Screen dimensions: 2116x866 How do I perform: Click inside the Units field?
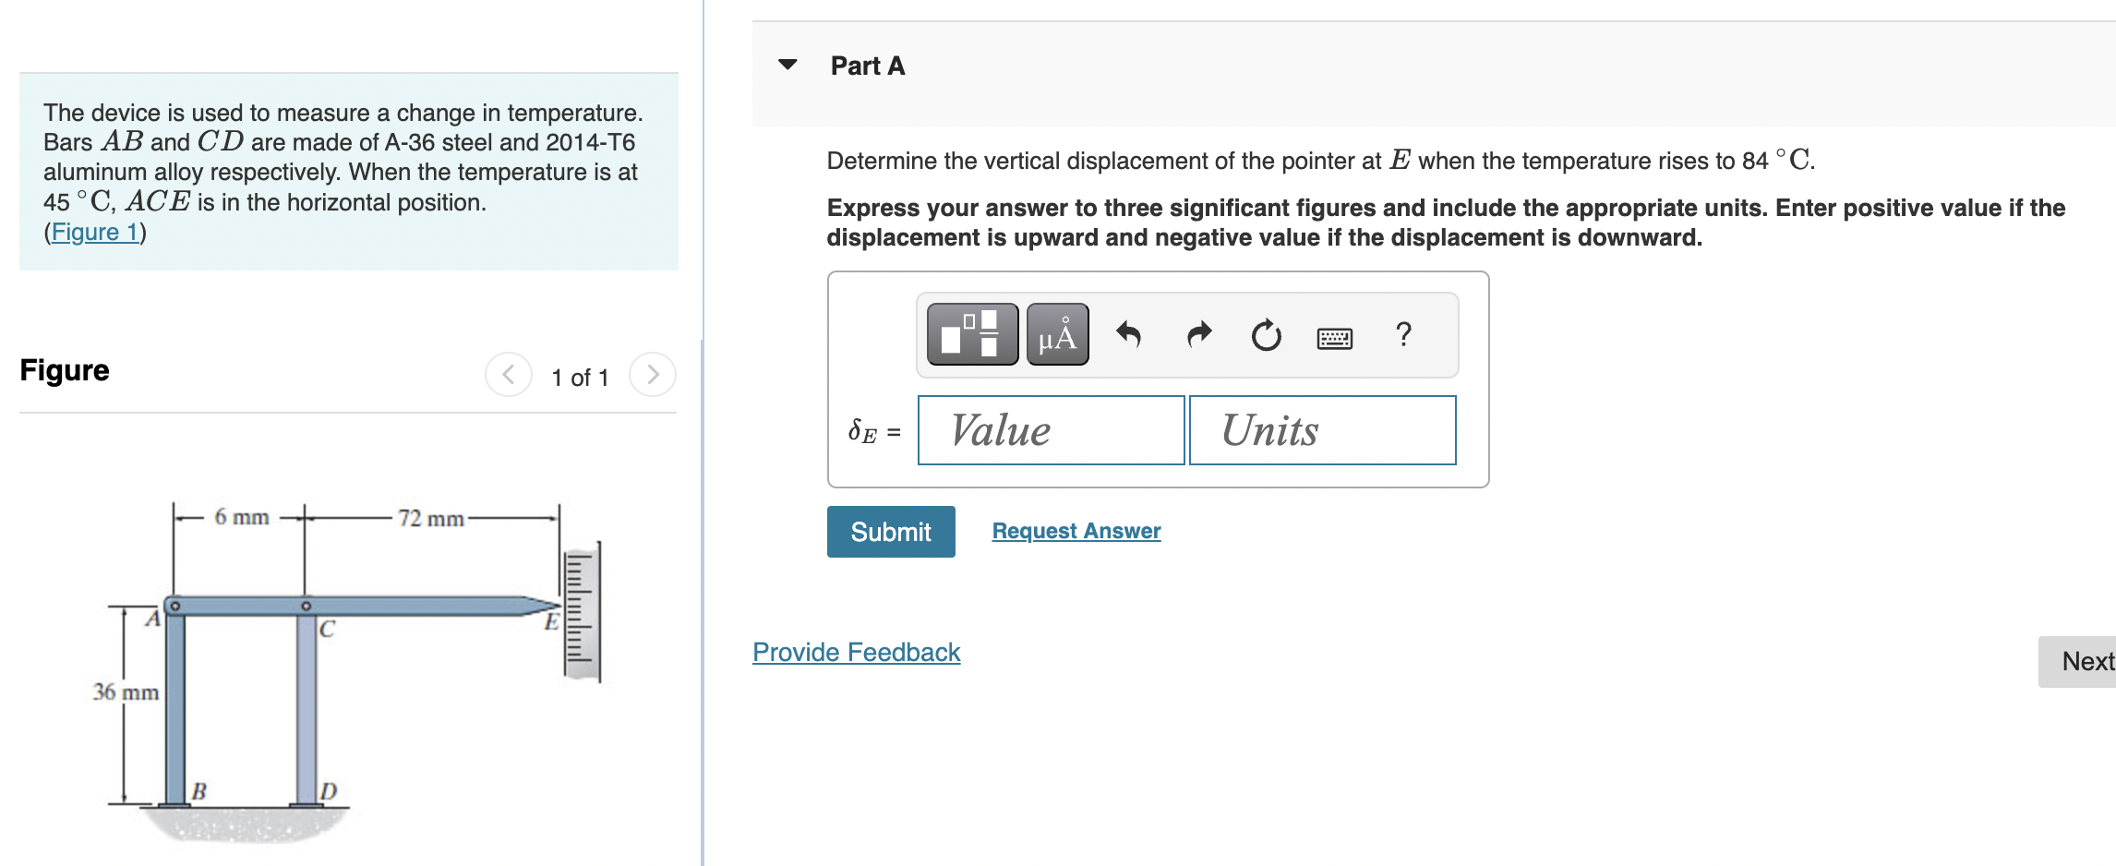point(1322,430)
